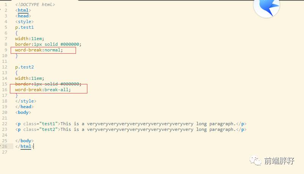Click the "break-all" value on line 16
The image size is (304, 174).
56,90
